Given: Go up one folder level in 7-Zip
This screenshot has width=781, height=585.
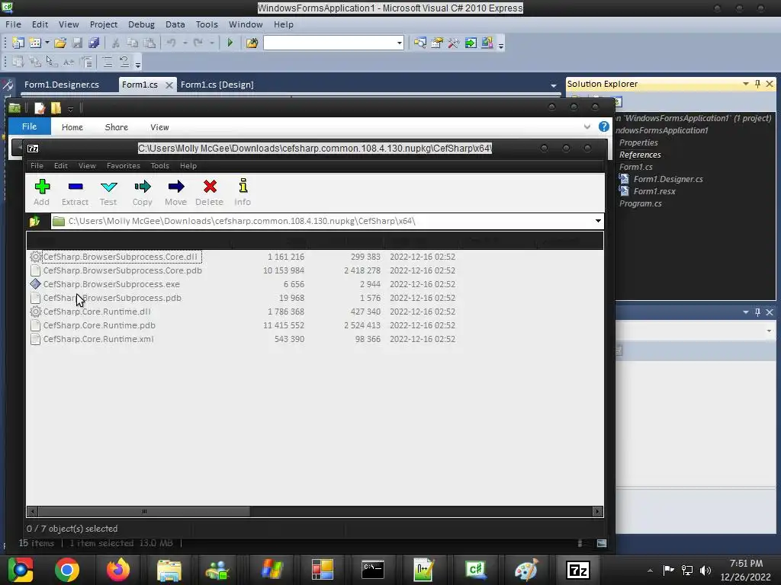Looking at the screenshot, I should (35, 221).
